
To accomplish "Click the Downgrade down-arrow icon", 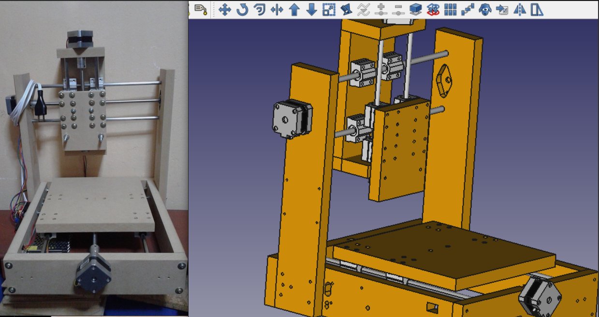I will click(x=311, y=9).
